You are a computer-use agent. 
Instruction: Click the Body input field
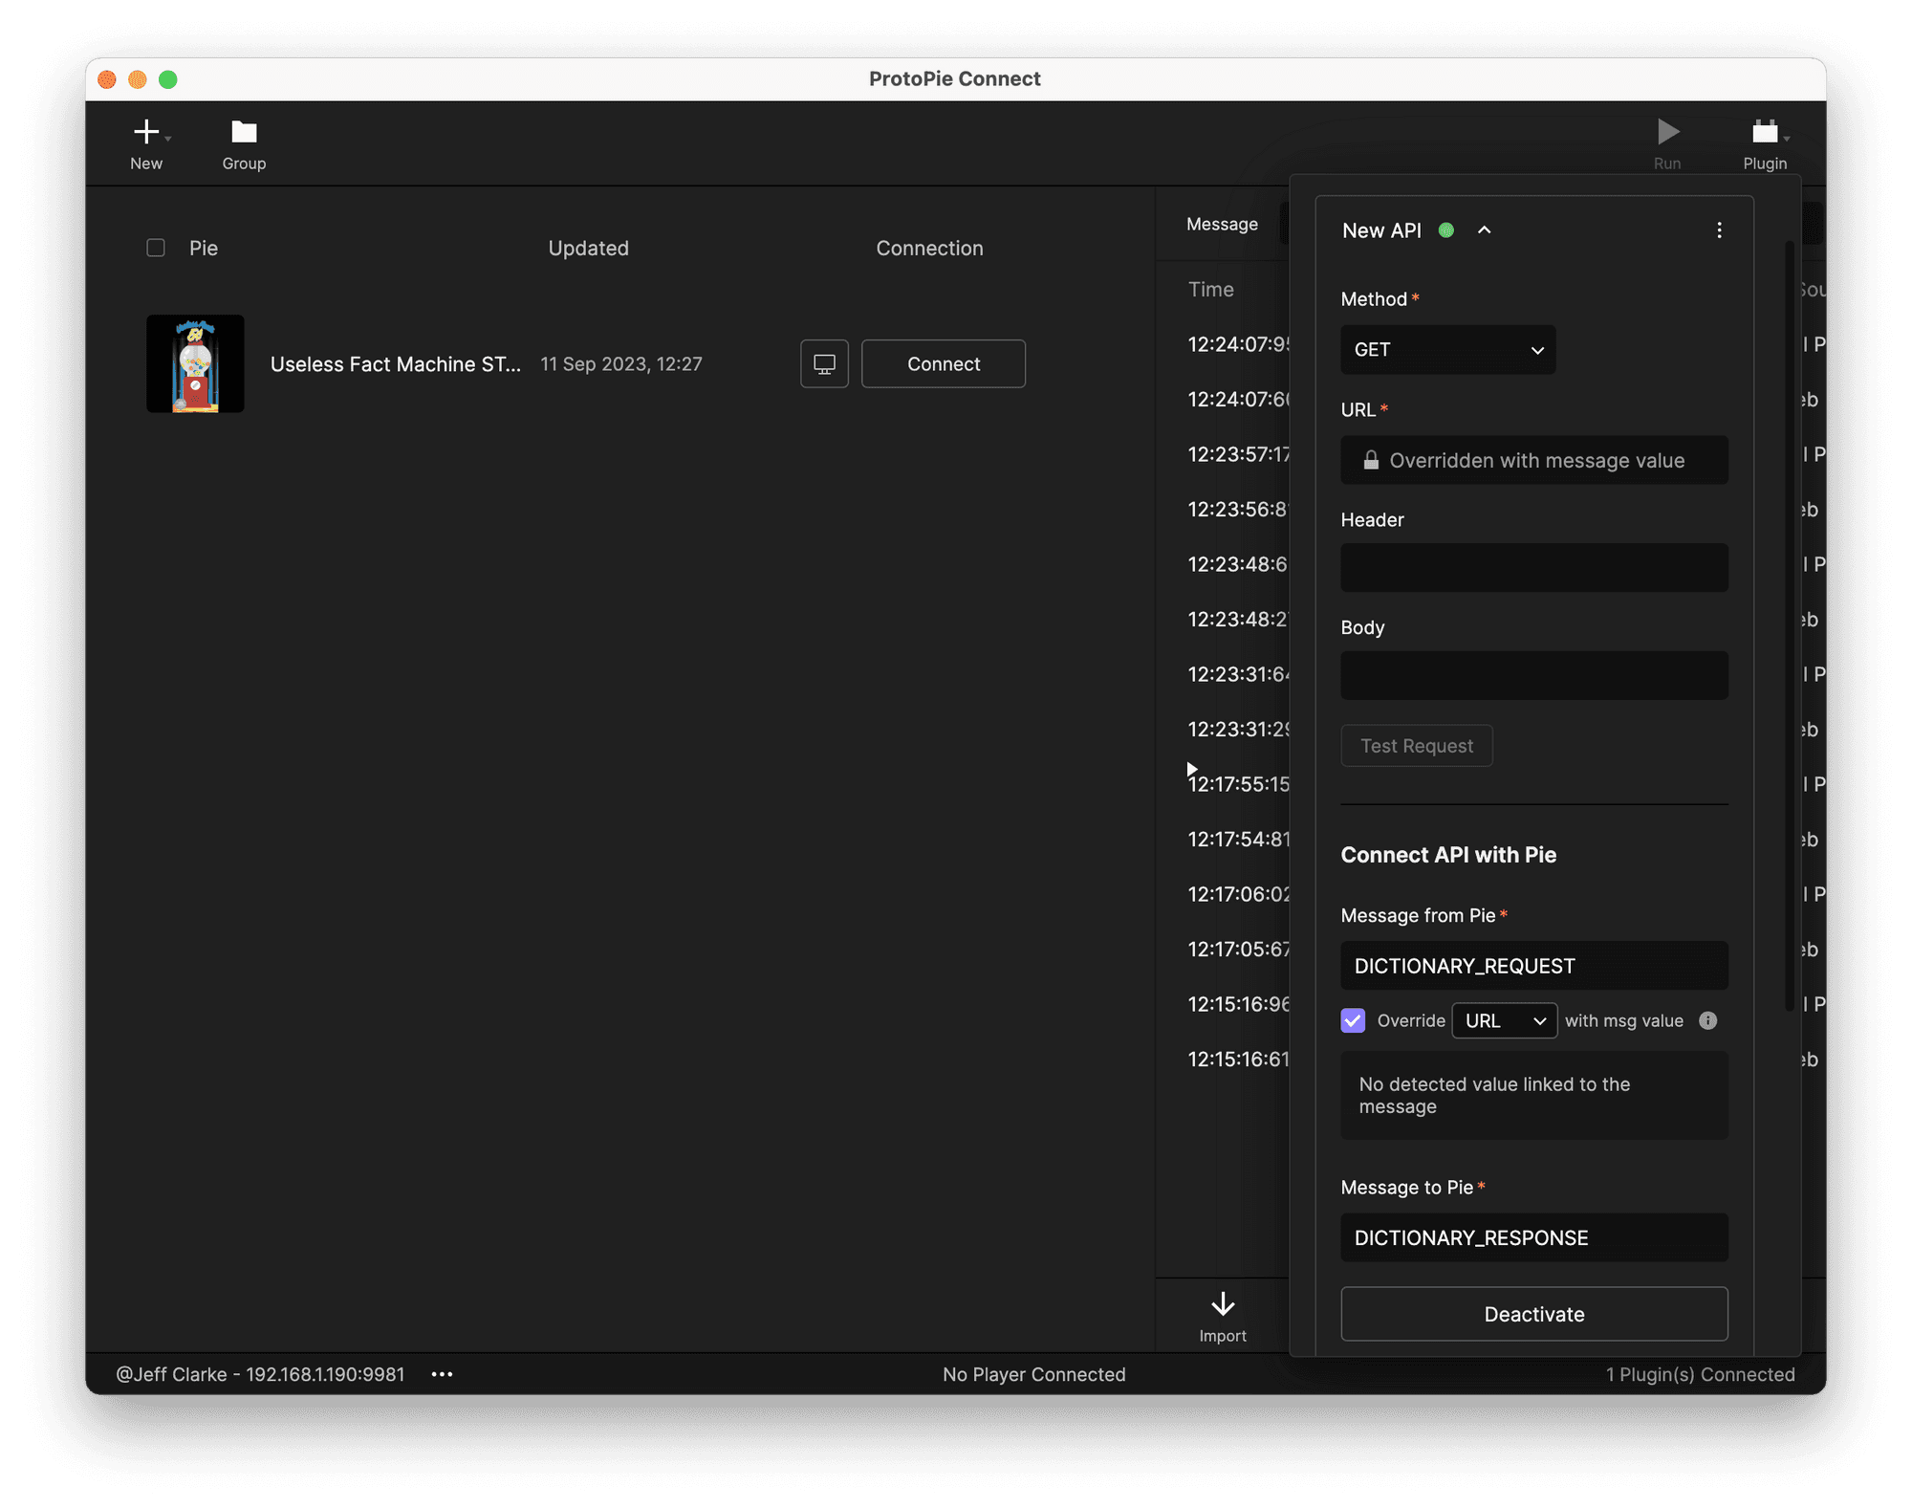point(1534,675)
